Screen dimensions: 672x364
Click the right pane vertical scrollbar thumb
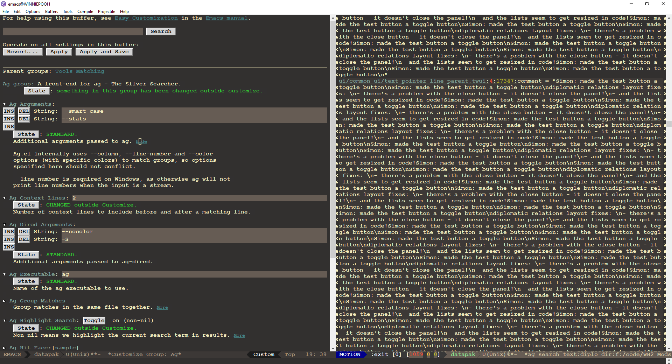pos(669,124)
